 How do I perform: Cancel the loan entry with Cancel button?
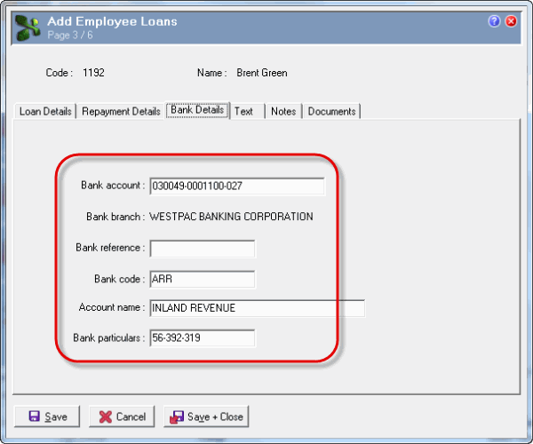[x=122, y=416]
